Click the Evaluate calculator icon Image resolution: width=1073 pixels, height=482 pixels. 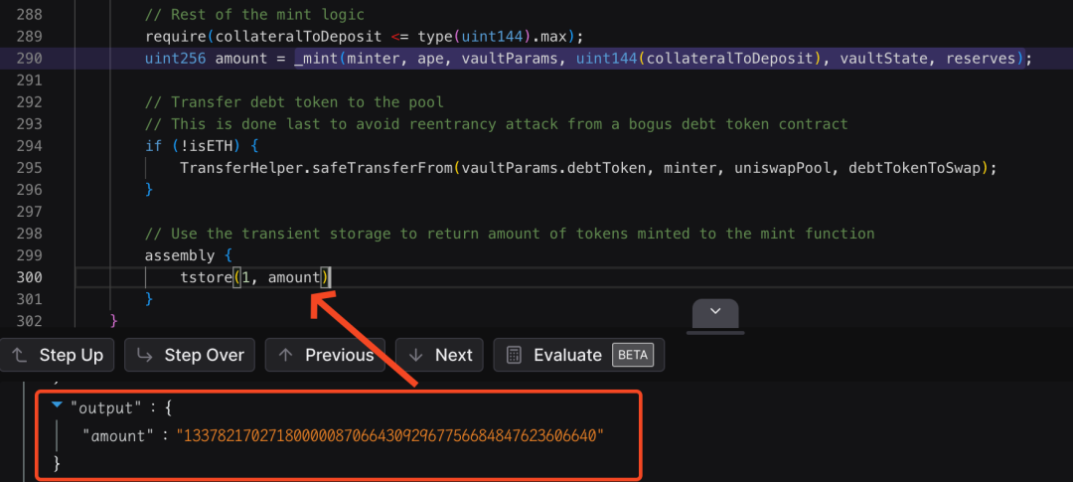(x=514, y=355)
